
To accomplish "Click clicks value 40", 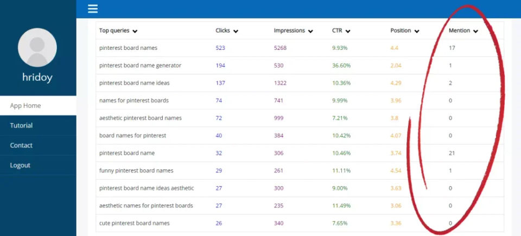I will click(x=219, y=136).
